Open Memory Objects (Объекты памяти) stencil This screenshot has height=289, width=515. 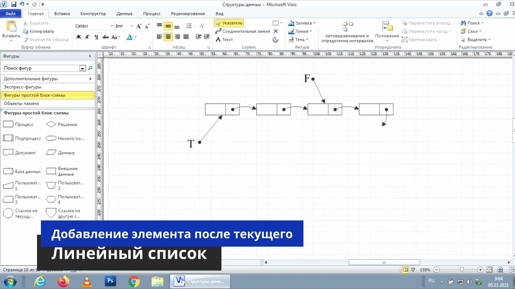tap(47, 104)
